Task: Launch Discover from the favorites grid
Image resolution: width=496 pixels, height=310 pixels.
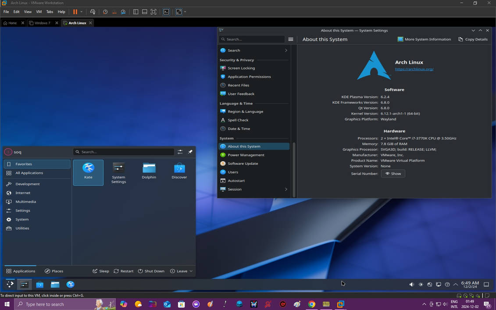Action: [179, 172]
